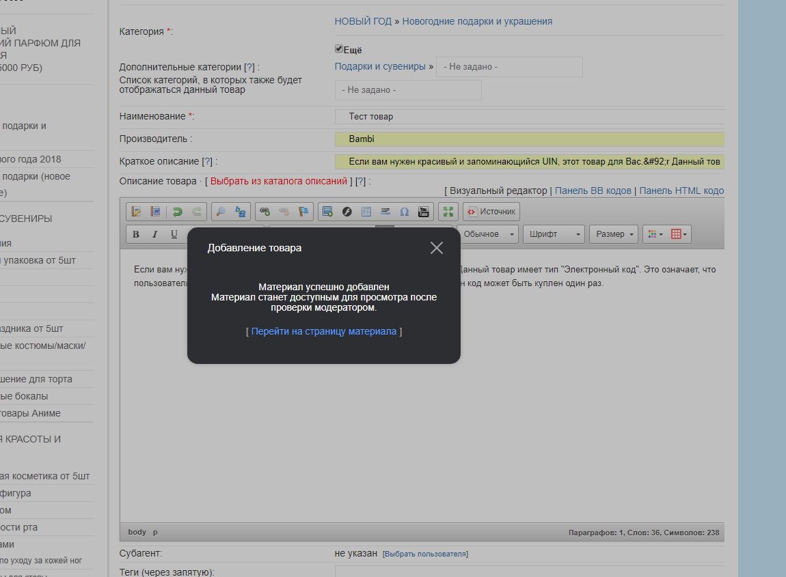Click the redo arrow in editor toolbar
The height and width of the screenshot is (577, 786).
coord(197,212)
